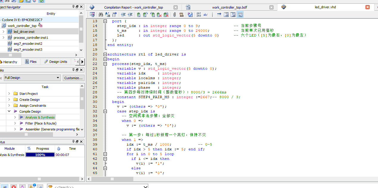
Task: Expand Create Design task
Action: coord(9,99)
